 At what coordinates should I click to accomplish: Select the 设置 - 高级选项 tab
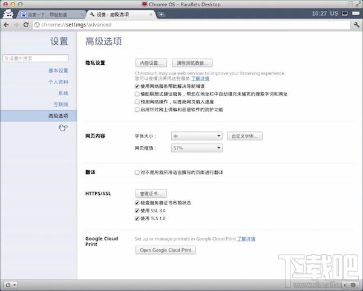[x=120, y=15]
